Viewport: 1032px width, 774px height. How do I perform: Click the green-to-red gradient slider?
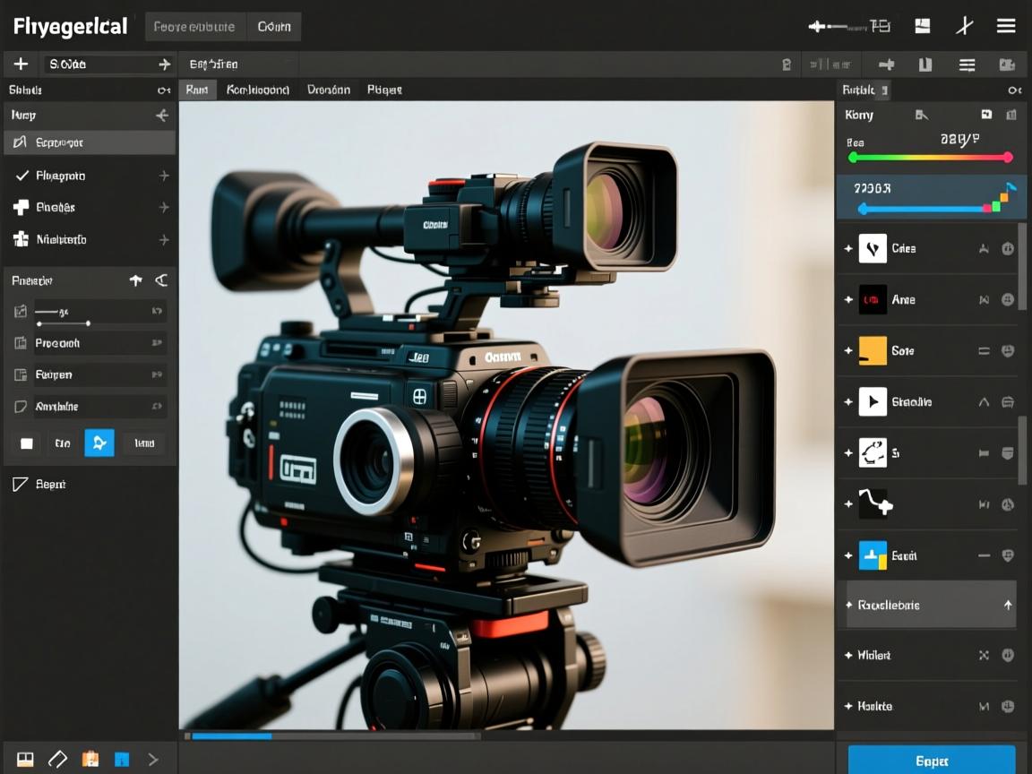click(x=930, y=158)
